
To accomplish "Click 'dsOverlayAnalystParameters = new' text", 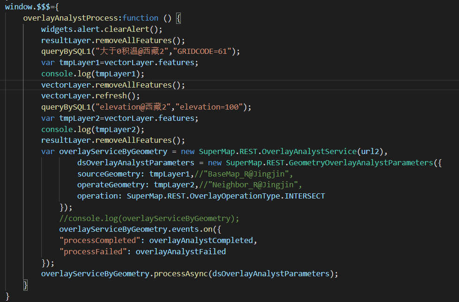I will (x=149, y=163).
